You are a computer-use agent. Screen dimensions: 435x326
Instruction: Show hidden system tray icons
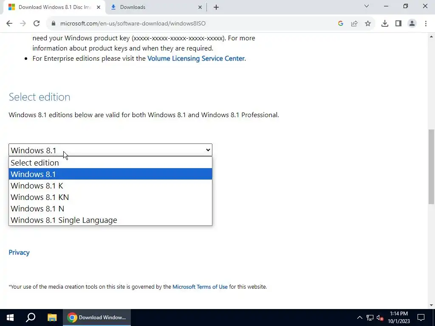pyautogui.click(x=359, y=318)
